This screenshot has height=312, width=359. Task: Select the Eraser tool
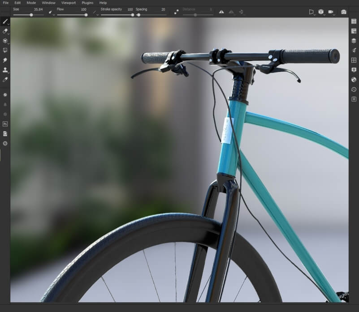pyautogui.click(x=5, y=31)
